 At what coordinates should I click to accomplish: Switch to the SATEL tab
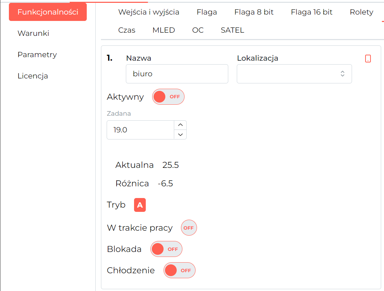coord(233,30)
